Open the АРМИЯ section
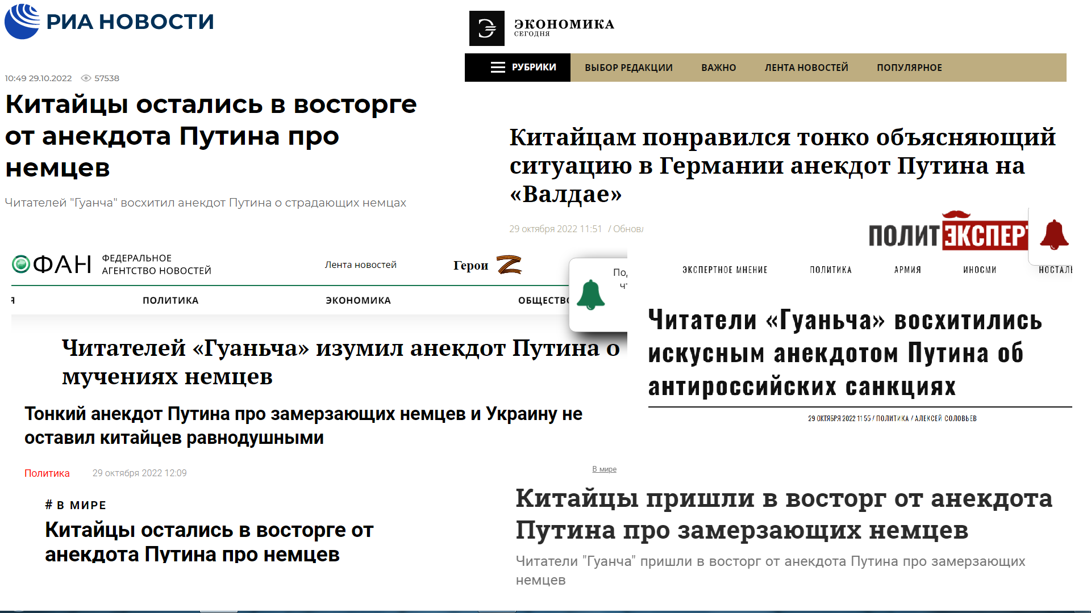 [907, 270]
